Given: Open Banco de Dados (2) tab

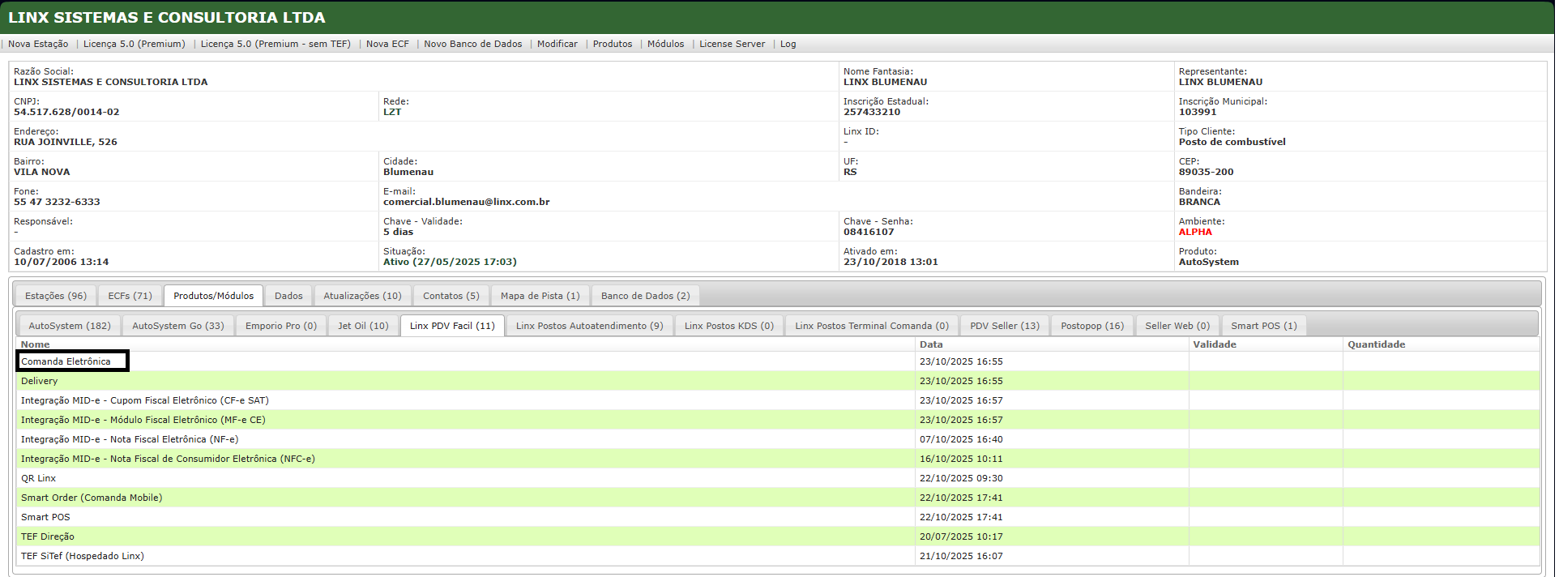Looking at the screenshot, I should 645,296.
